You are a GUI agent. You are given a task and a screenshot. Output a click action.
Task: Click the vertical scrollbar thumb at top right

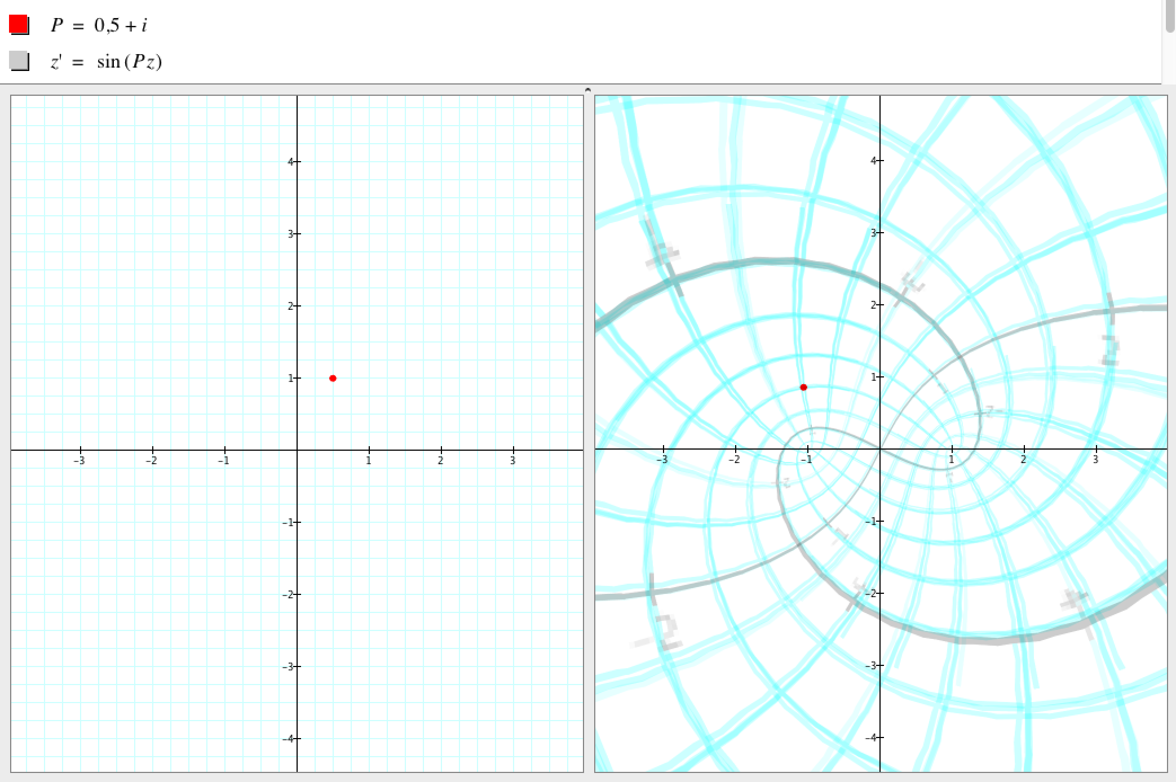click(1170, 16)
